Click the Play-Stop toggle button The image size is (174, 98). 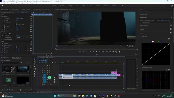pyautogui.click(x=97, y=52)
